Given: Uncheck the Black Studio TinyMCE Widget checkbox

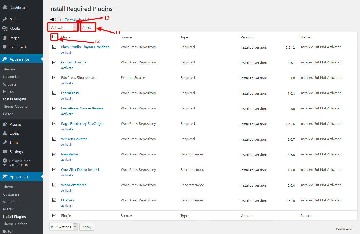Looking at the screenshot, I should click(54, 47).
